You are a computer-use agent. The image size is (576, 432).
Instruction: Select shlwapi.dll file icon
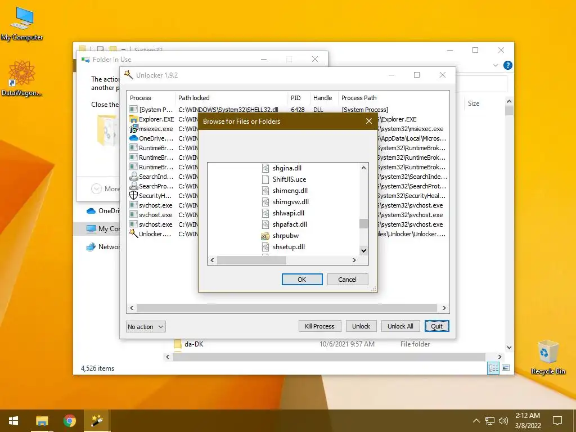tap(265, 213)
